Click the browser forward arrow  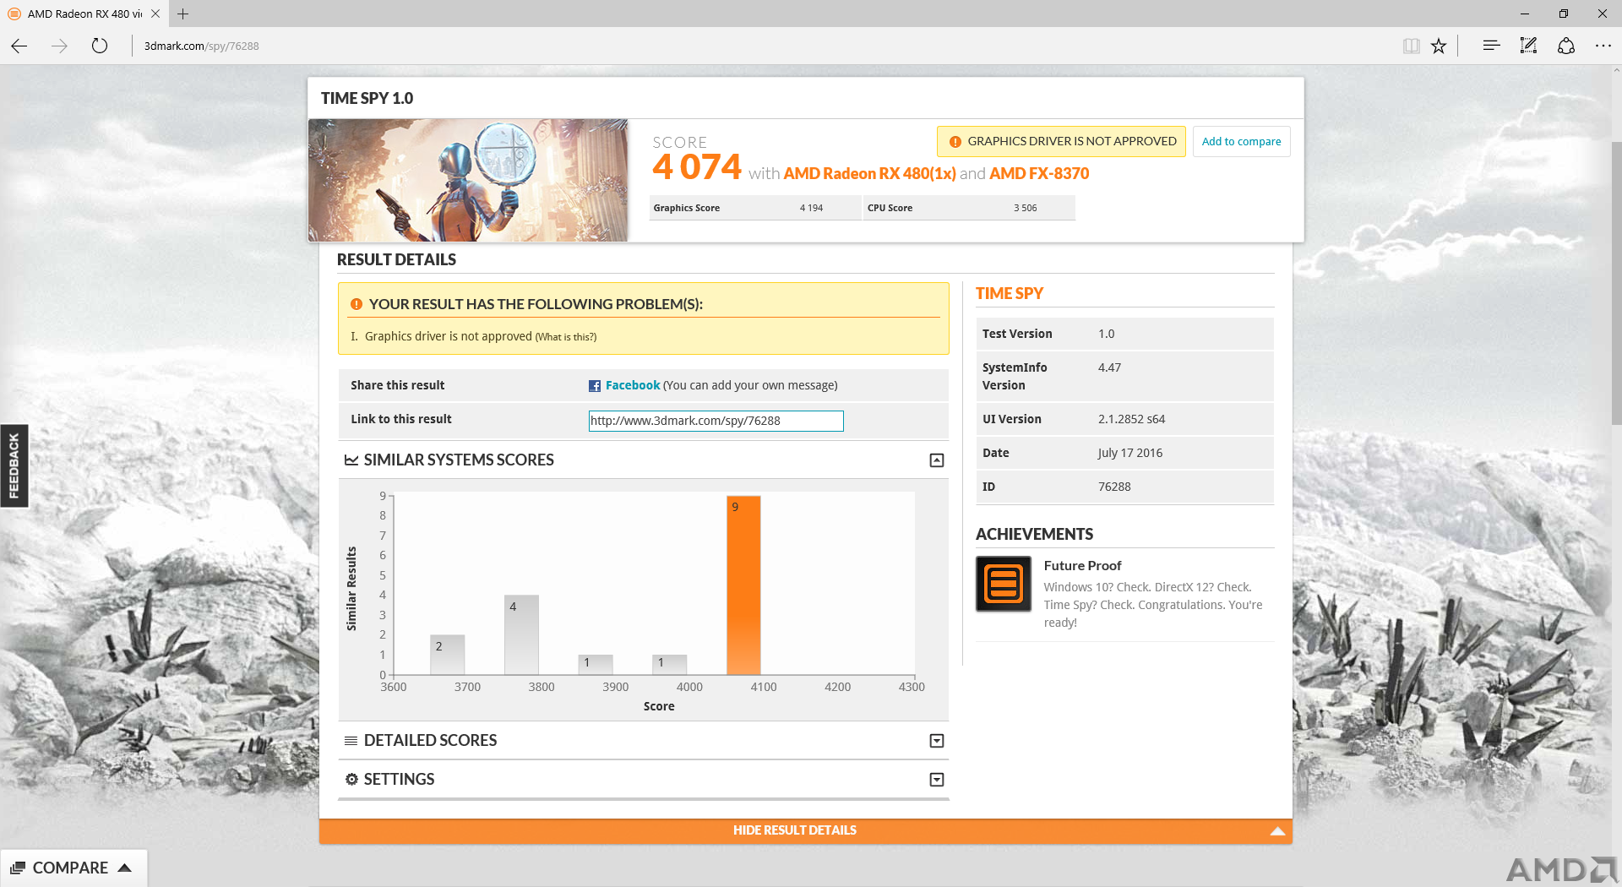59,46
